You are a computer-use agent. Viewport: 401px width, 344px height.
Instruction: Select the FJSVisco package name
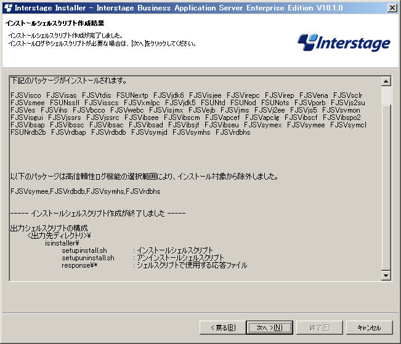pyautogui.click(x=26, y=95)
